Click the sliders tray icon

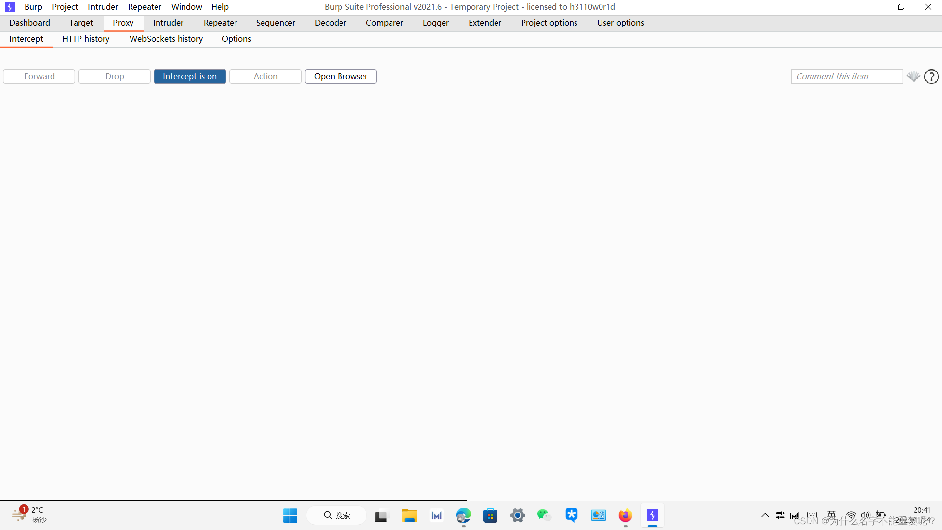(780, 515)
